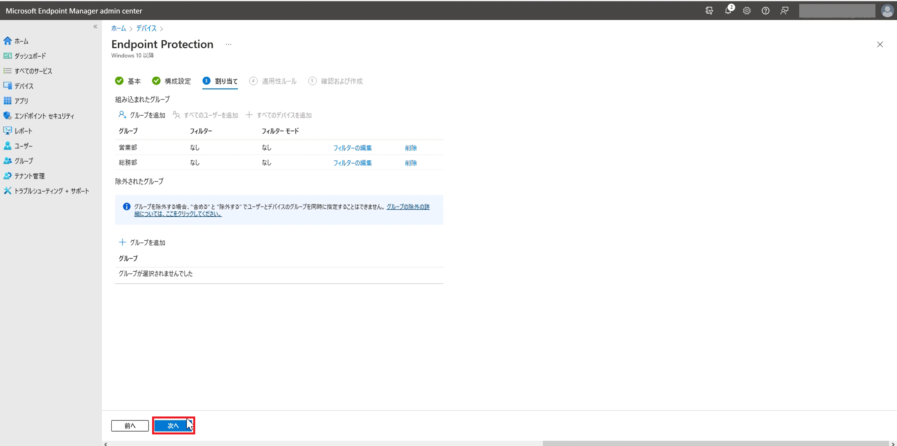
Task: Click the scrollbar left arrow
Action: (106, 444)
